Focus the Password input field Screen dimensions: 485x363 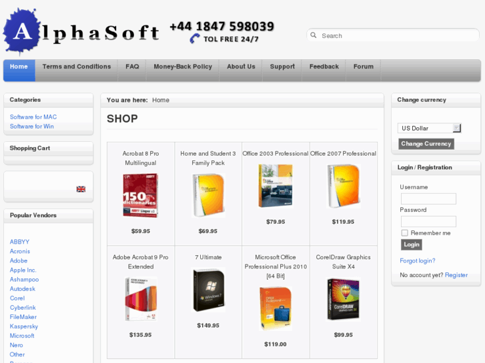tap(428, 221)
